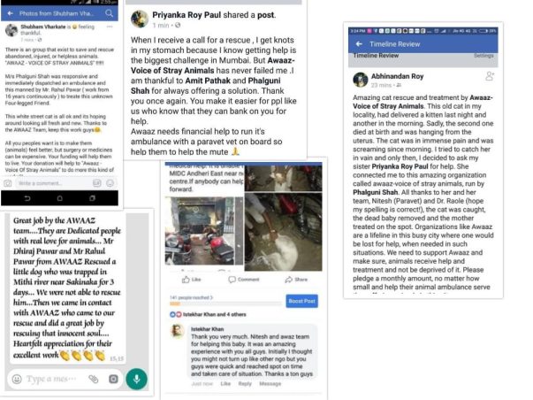Open Priyanka Roy Paul's profile name link
533x400 pixels.
[x=187, y=15]
